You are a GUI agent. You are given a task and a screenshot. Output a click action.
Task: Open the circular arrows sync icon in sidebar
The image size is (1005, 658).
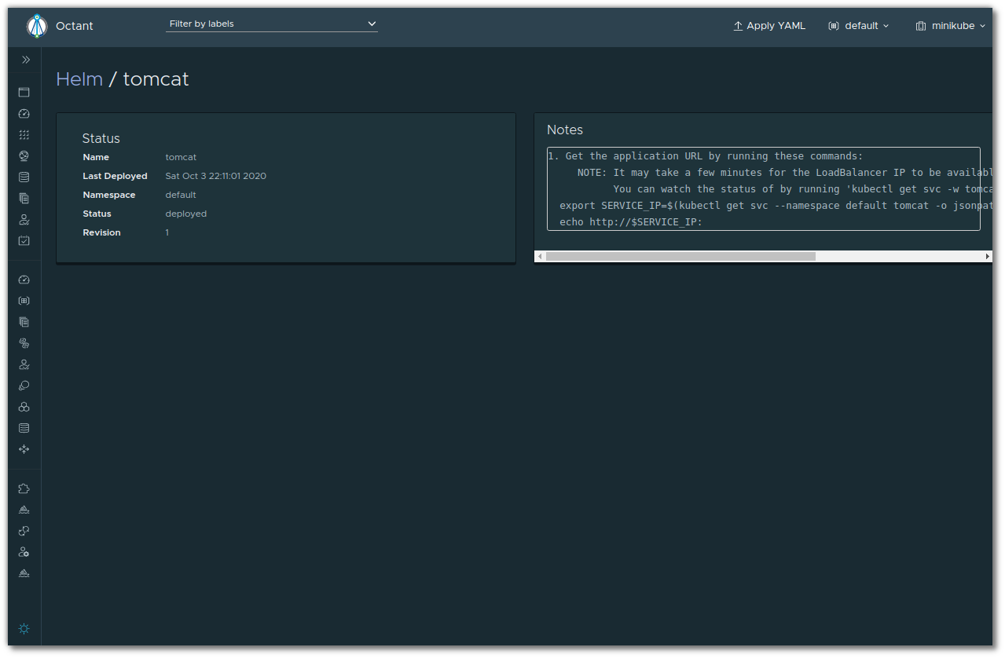[x=24, y=531]
